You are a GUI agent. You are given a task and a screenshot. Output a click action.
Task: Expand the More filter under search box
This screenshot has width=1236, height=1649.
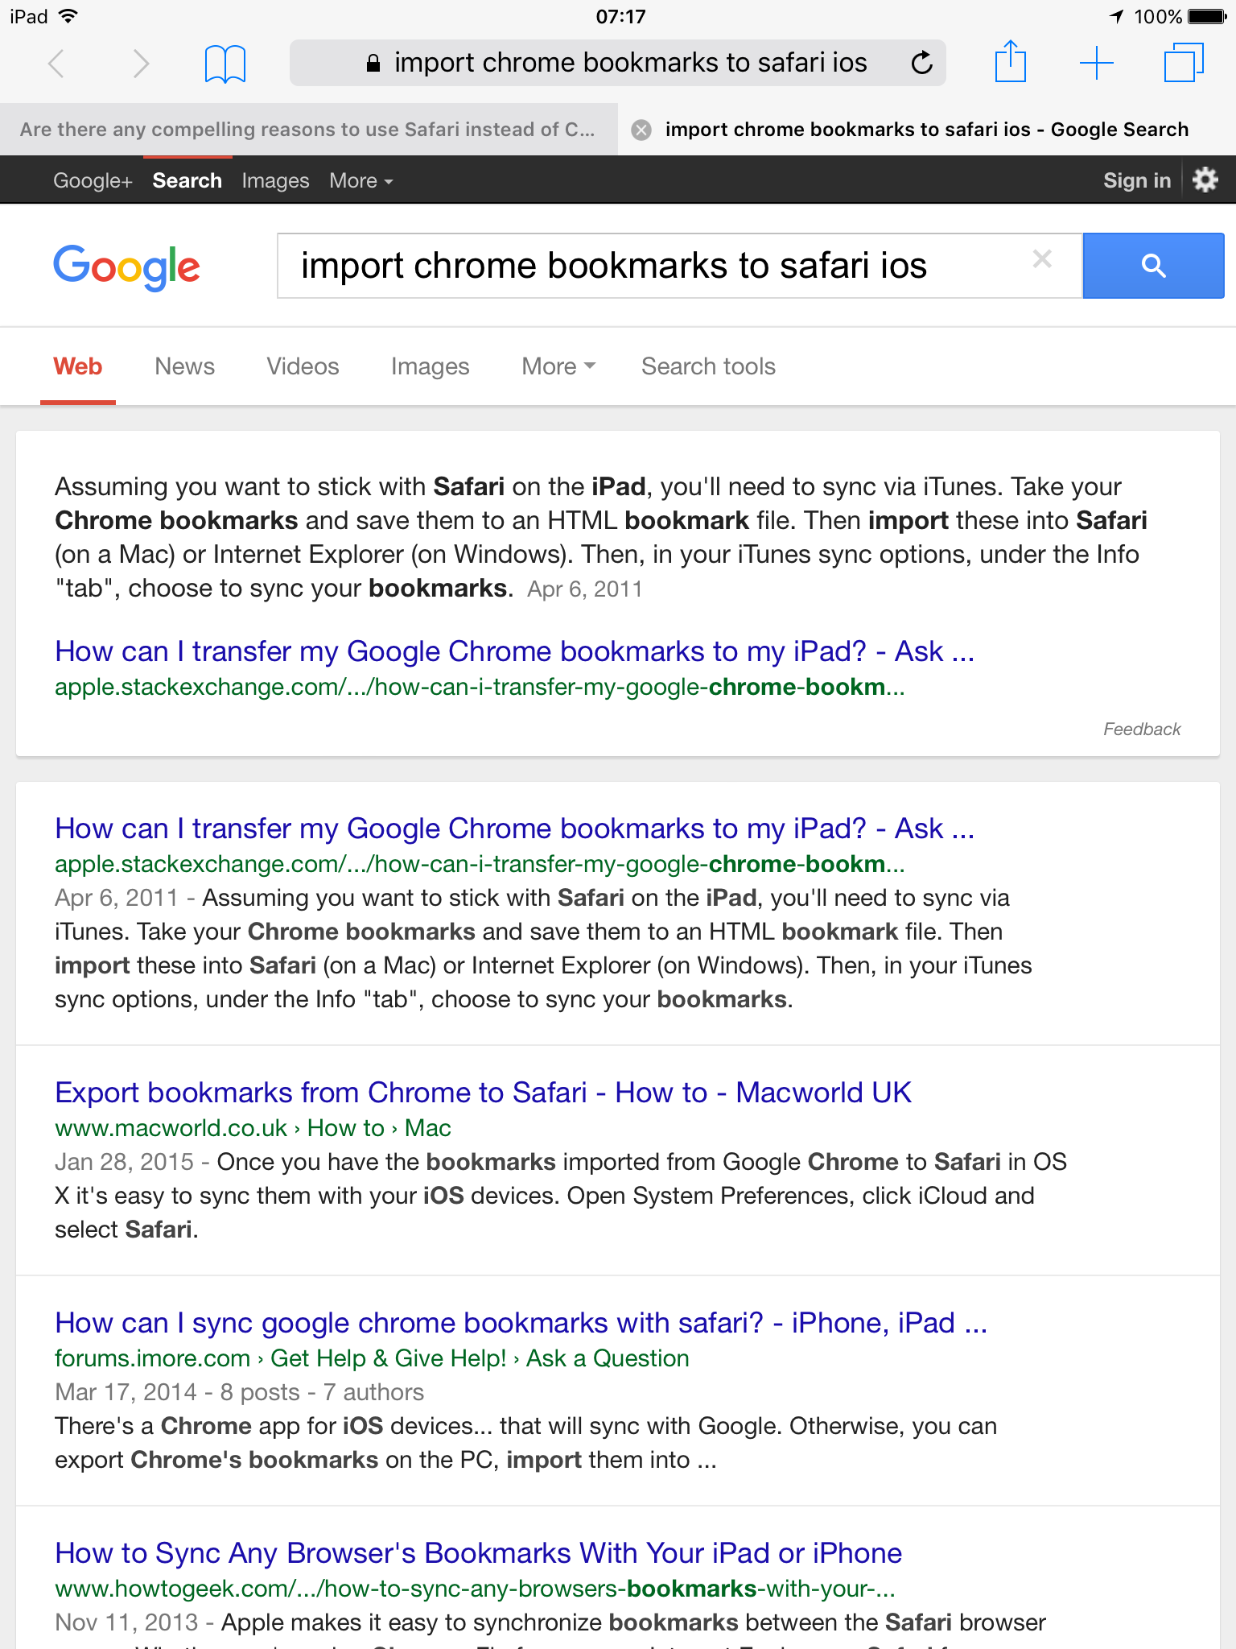[558, 366]
